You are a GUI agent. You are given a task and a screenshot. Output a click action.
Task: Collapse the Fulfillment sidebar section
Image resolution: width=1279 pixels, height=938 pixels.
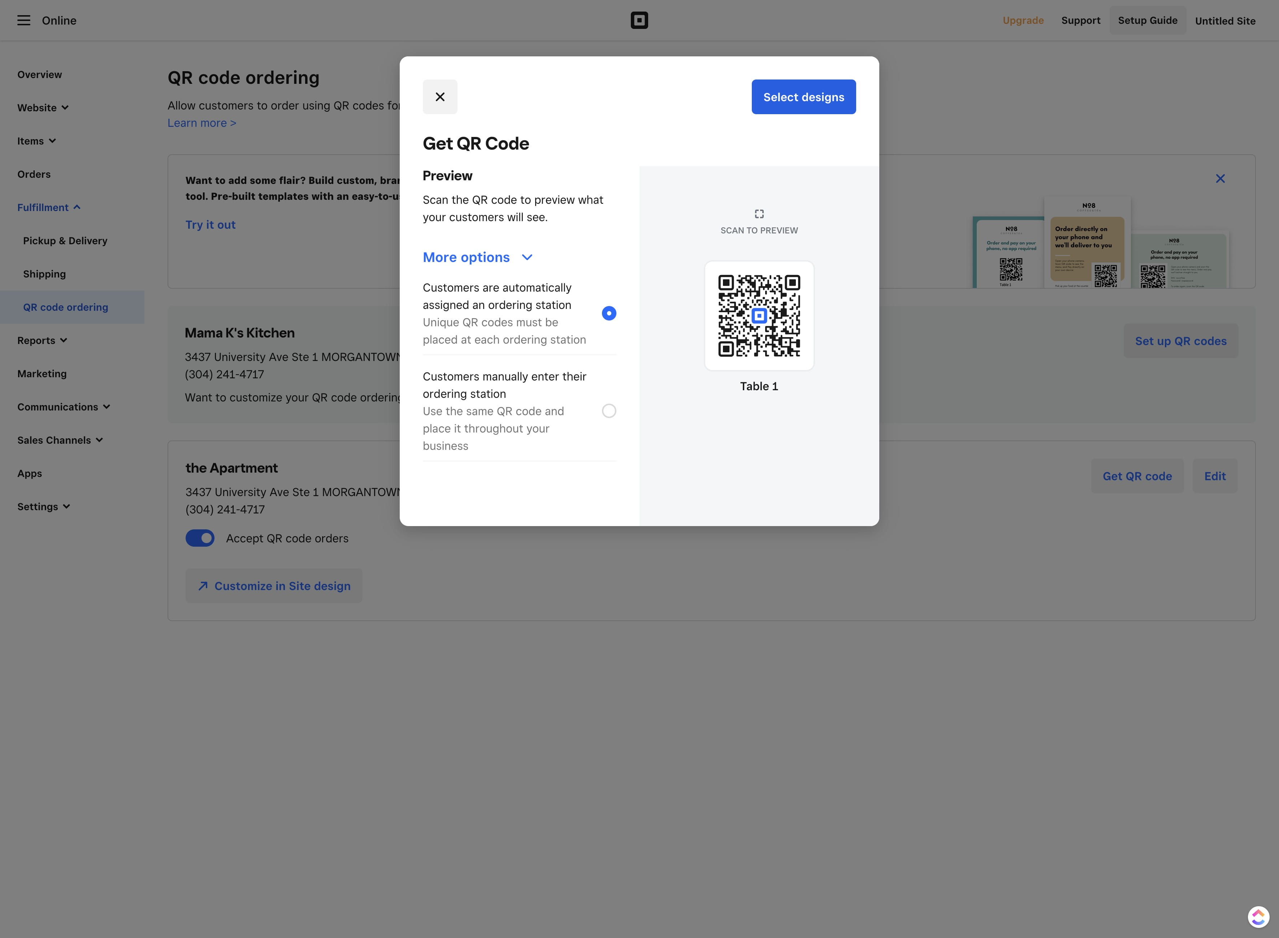tap(49, 207)
